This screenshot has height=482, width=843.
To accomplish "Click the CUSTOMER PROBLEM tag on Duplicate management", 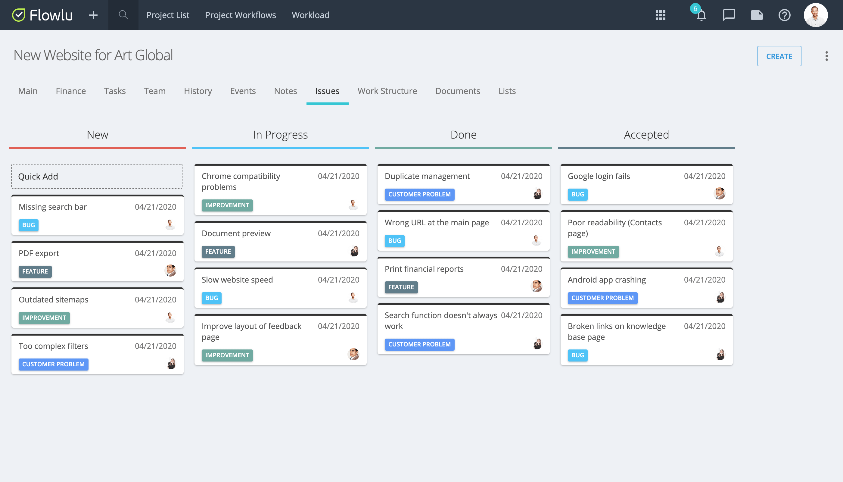I will (419, 194).
